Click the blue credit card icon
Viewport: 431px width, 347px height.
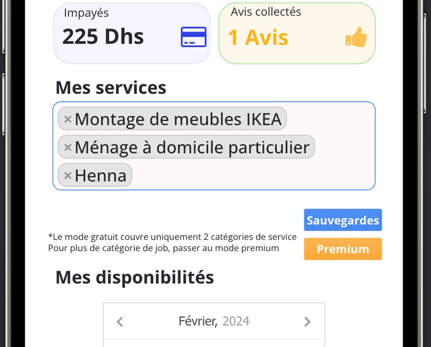pos(194,37)
